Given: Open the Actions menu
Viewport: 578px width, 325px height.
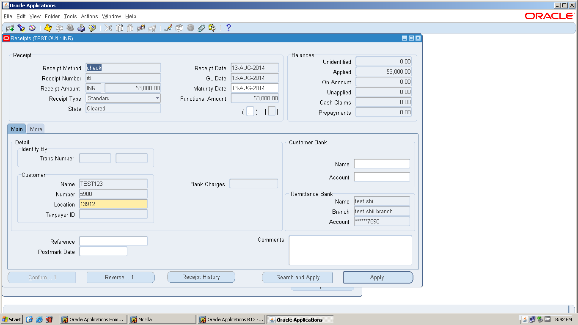Looking at the screenshot, I should click(89, 16).
